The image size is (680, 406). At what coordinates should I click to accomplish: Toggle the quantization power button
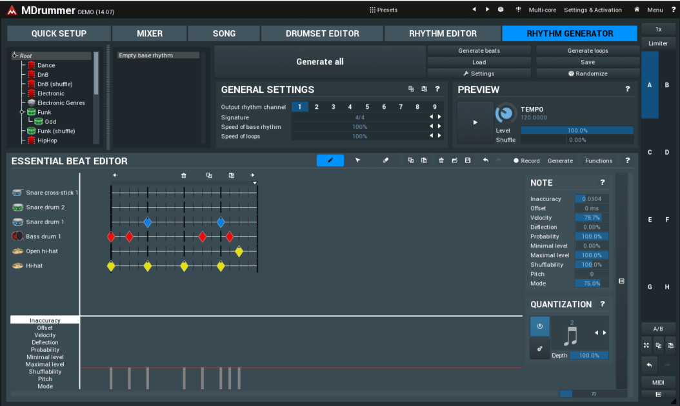[539, 326]
